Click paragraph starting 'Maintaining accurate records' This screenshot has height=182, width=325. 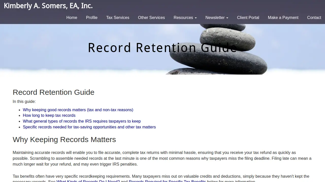(x=162, y=158)
